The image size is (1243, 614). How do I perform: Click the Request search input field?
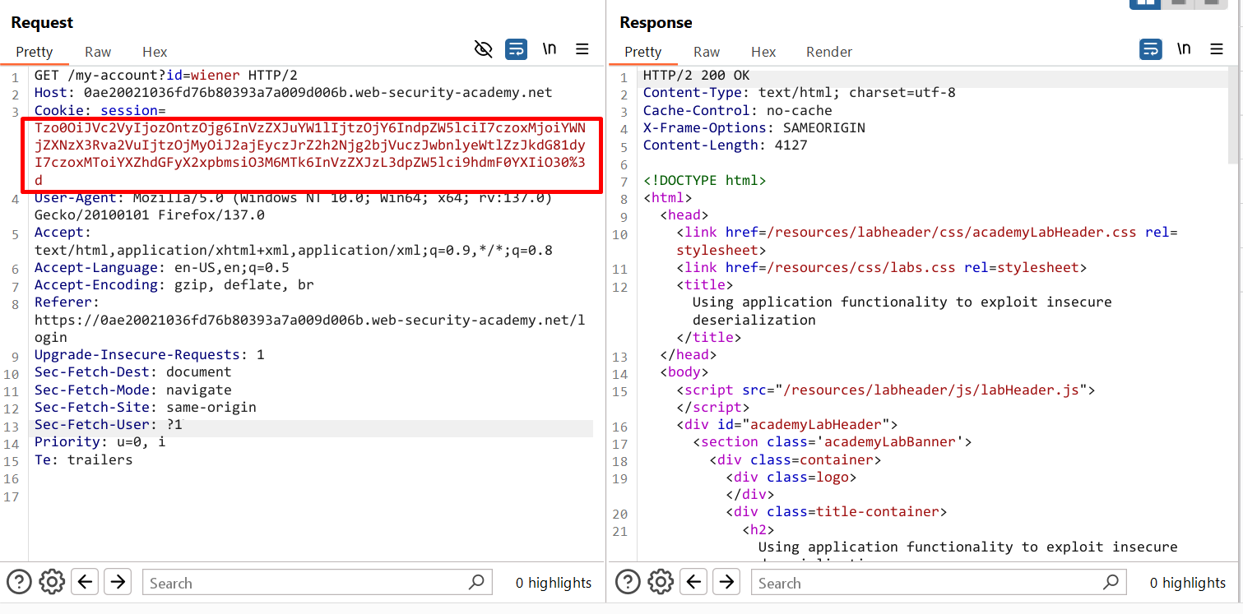[304, 583]
